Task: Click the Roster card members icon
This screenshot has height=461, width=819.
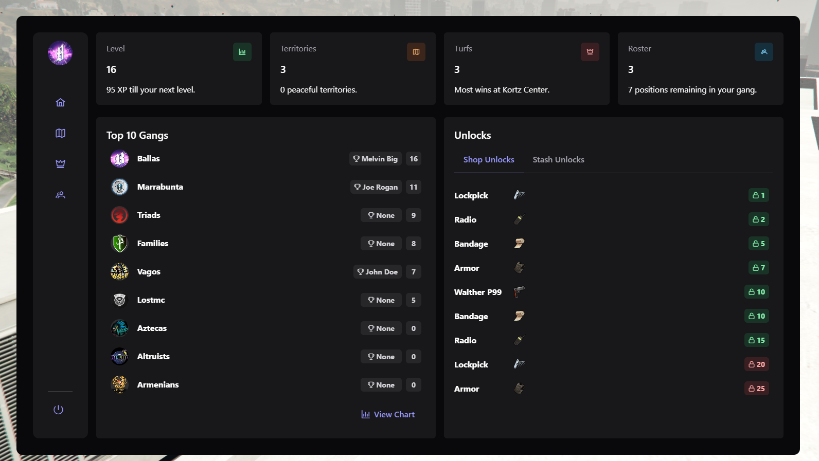Action: click(763, 52)
